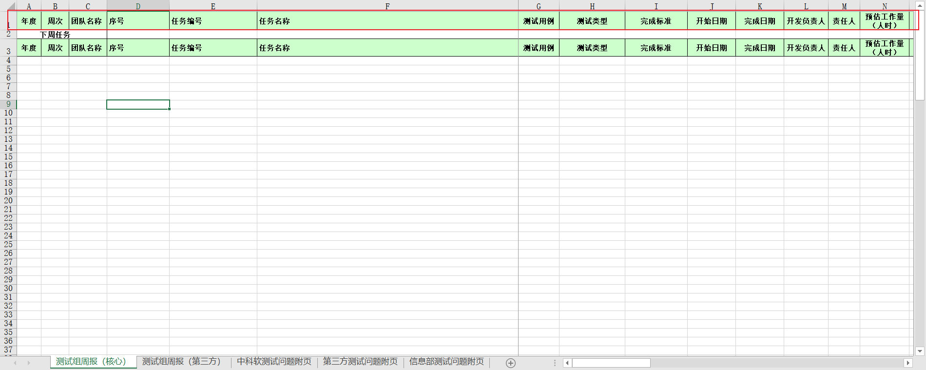Click the 完成标准 cell in row 3
This screenshot has height=370, width=926.
[x=656, y=48]
